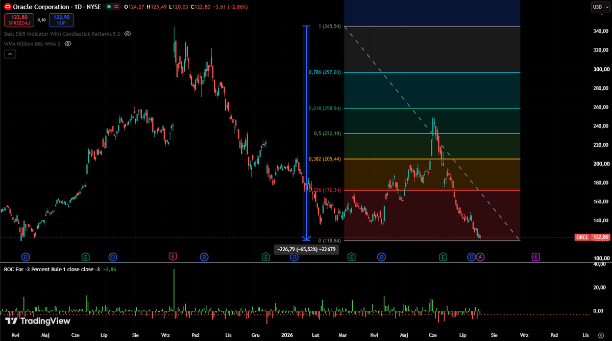
Task: Click the open price O124,27 in the header
Action: (x=134, y=7)
